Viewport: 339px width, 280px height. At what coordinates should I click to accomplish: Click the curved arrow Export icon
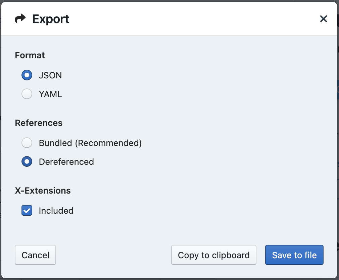(20, 18)
